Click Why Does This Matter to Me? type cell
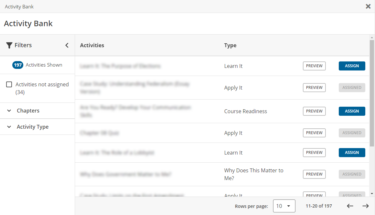The height and width of the screenshot is (215, 375). 254,174
